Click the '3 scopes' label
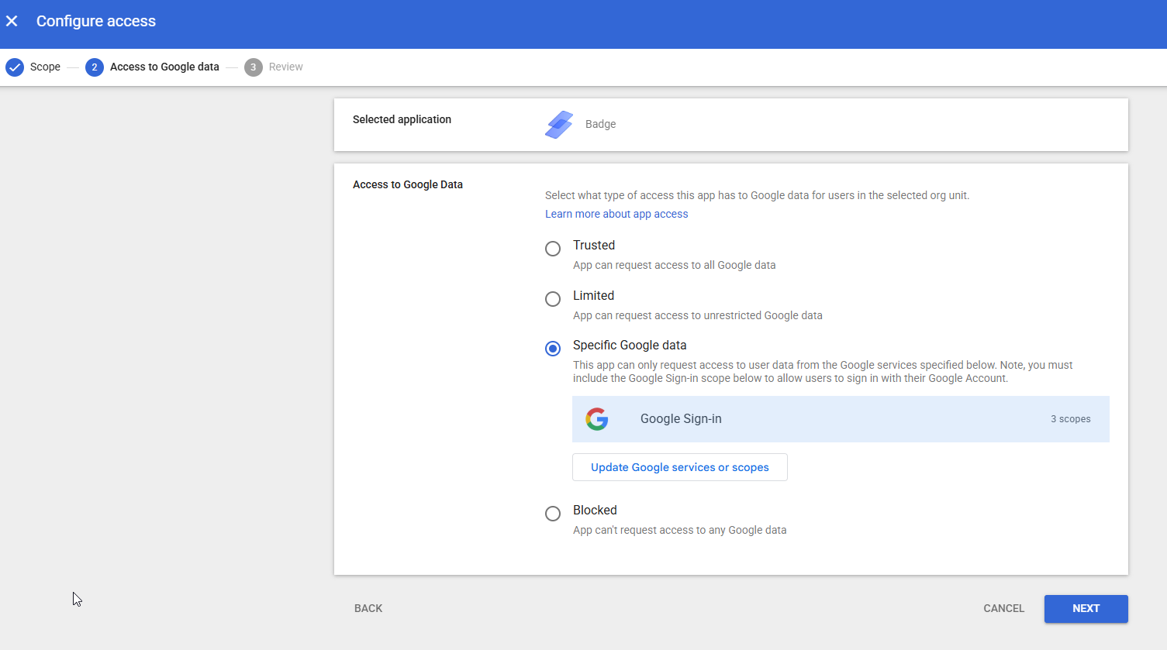The height and width of the screenshot is (650, 1167). (x=1071, y=419)
